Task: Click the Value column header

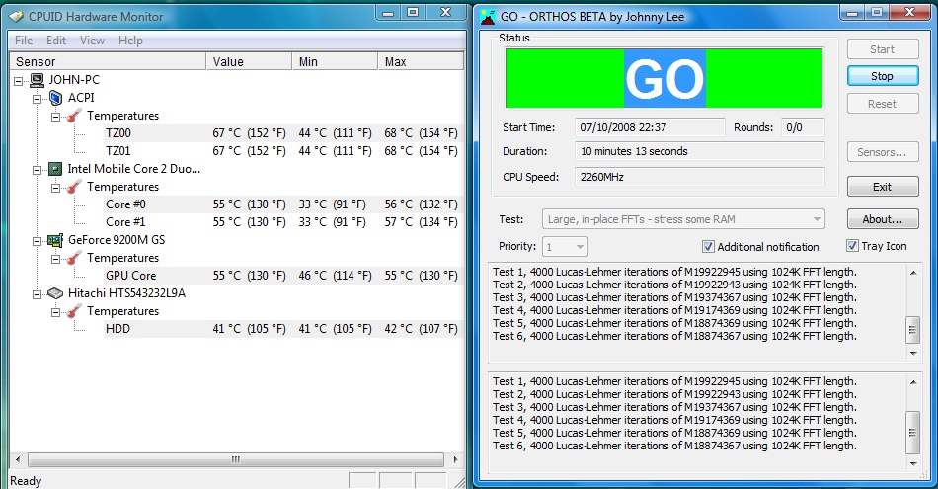Action: (x=250, y=61)
